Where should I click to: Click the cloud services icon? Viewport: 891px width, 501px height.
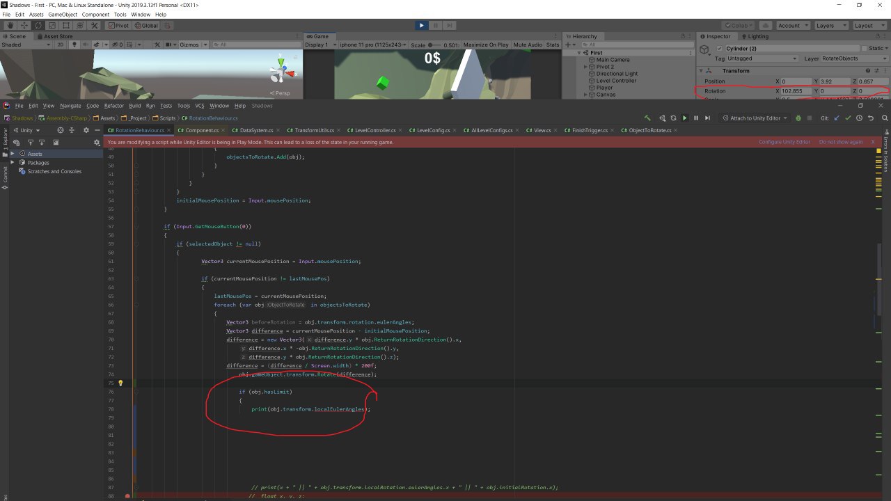[764, 25]
